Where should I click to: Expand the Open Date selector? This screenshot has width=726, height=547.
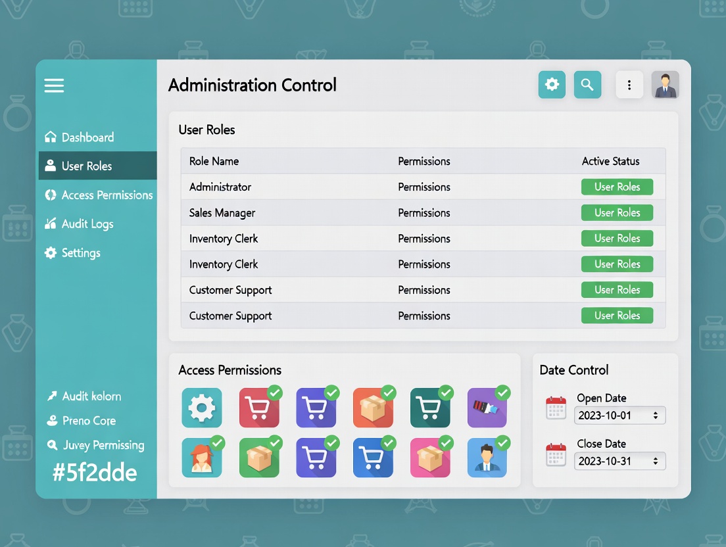point(620,416)
